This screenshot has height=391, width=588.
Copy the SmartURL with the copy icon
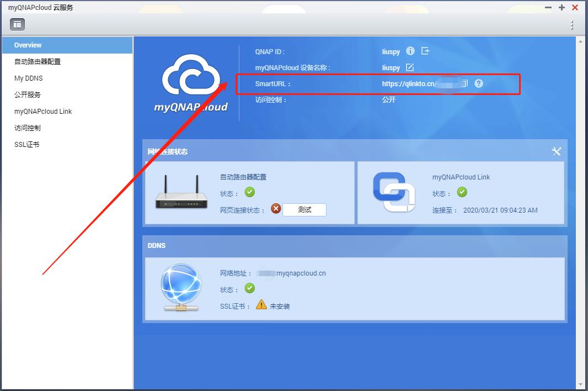coord(464,83)
